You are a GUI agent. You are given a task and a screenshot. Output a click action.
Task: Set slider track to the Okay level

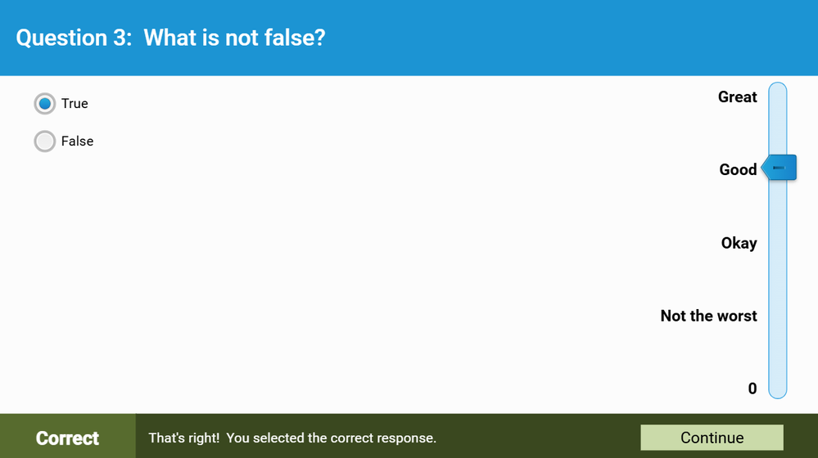pyautogui.click(x=778, y=243)
